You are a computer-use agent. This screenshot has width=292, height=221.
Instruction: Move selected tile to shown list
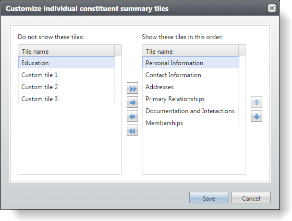[132, 102]
